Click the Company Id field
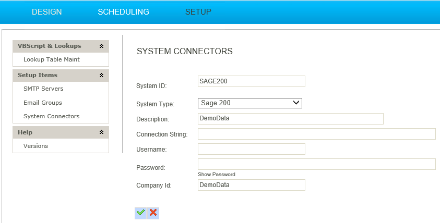 click(252, 185)
